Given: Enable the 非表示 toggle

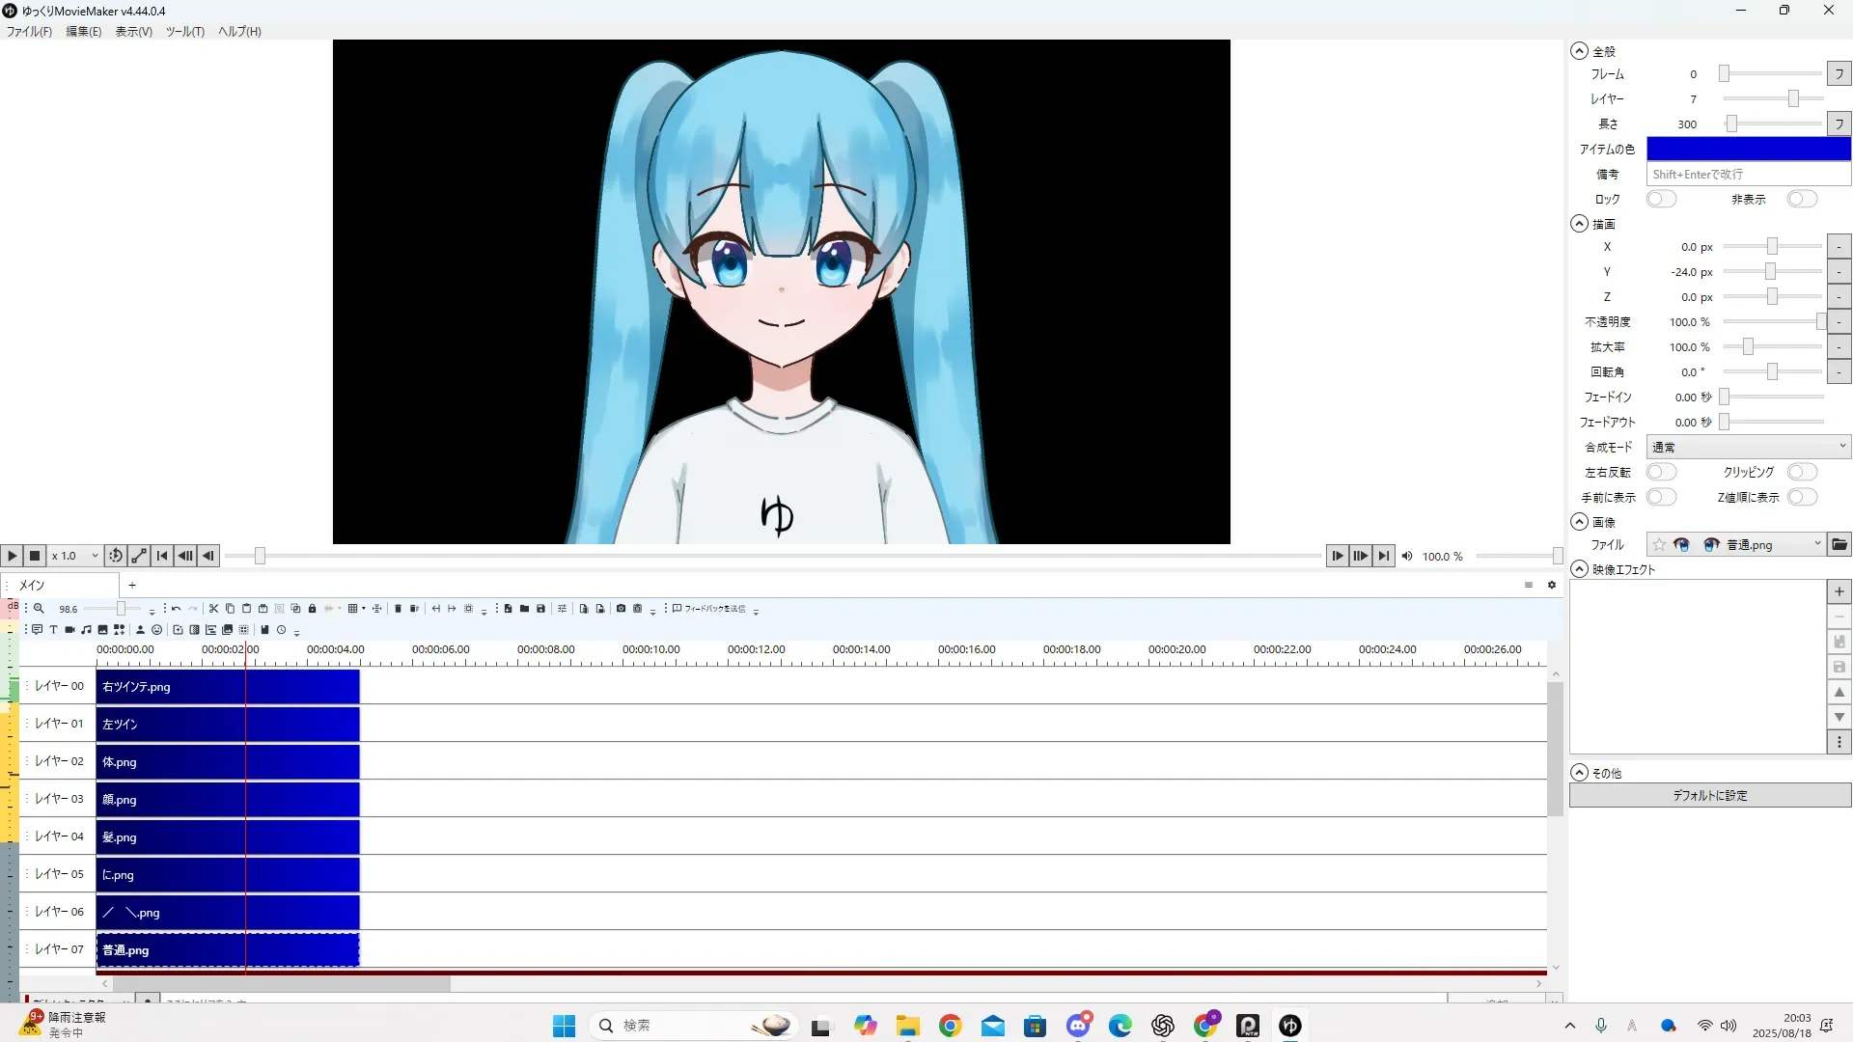Looking at the screenshot, I should click(x=1801, y=199).
